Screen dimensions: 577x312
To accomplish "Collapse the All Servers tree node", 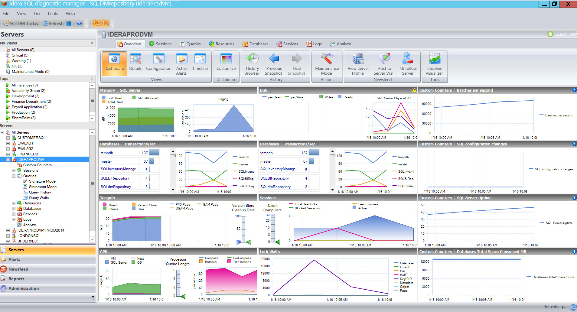I will point(2,132).
